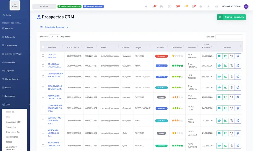Open the chart icon for SUMINISTROS CARDENAS S.A.
The width and height of the screenshot is (253, 151).
226,121
